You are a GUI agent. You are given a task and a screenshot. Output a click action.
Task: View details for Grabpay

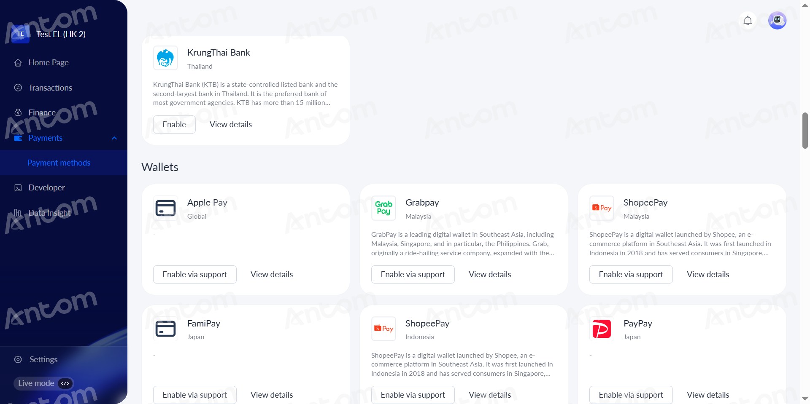point(490,274)
